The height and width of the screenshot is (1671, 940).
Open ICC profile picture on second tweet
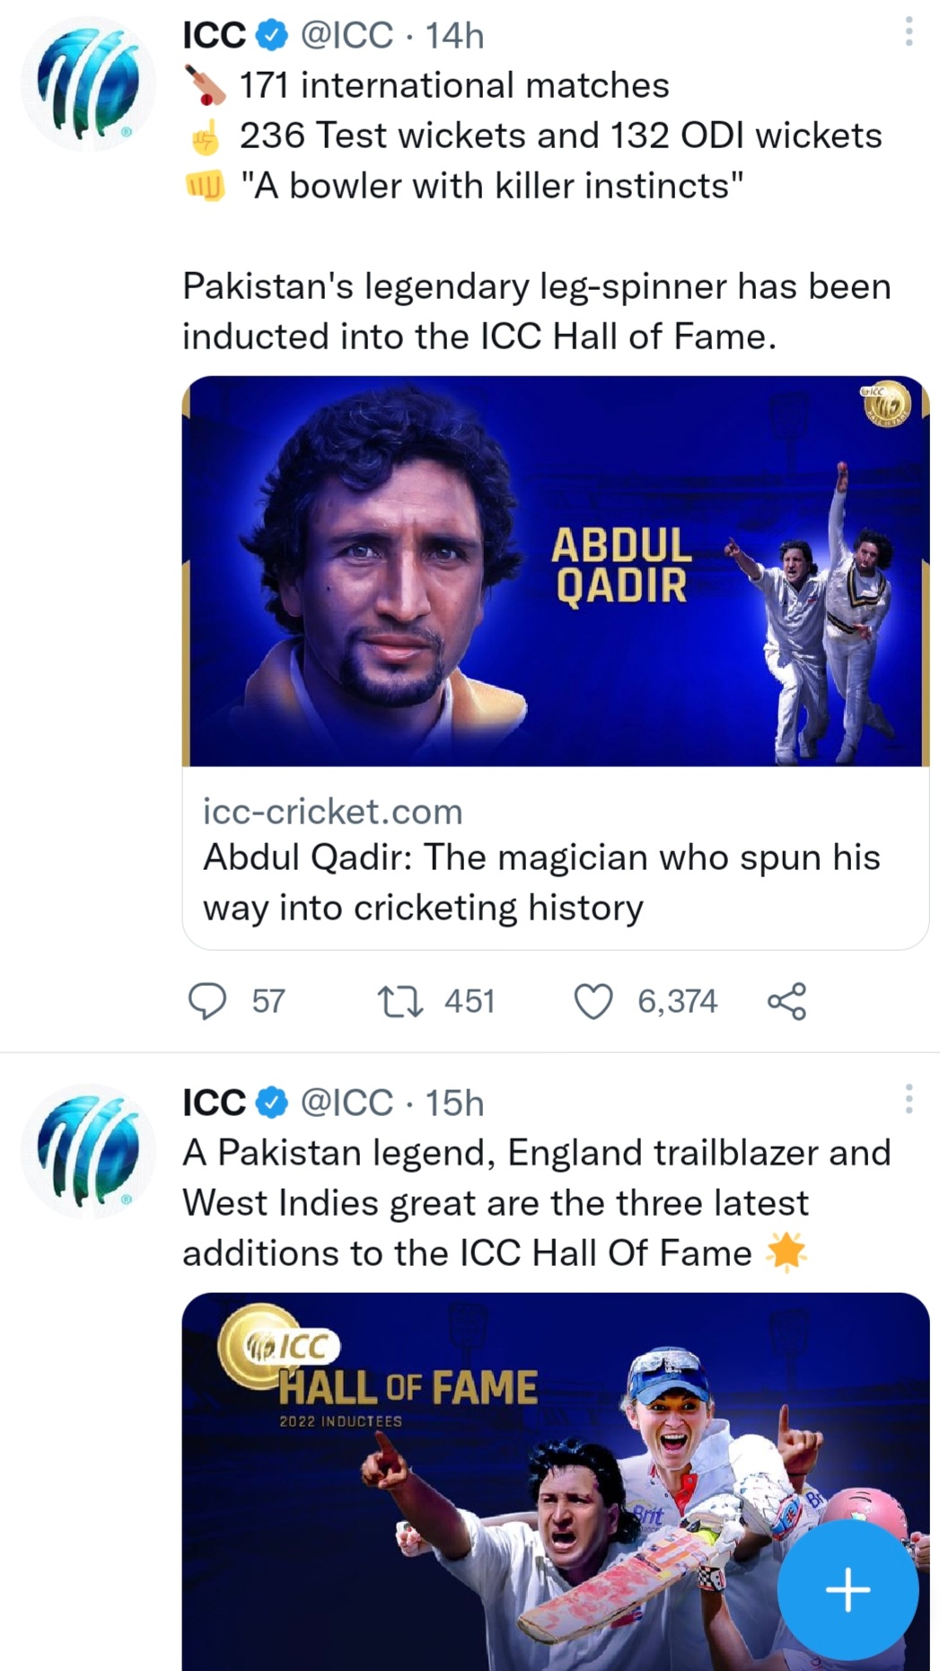pos(88,1151)
